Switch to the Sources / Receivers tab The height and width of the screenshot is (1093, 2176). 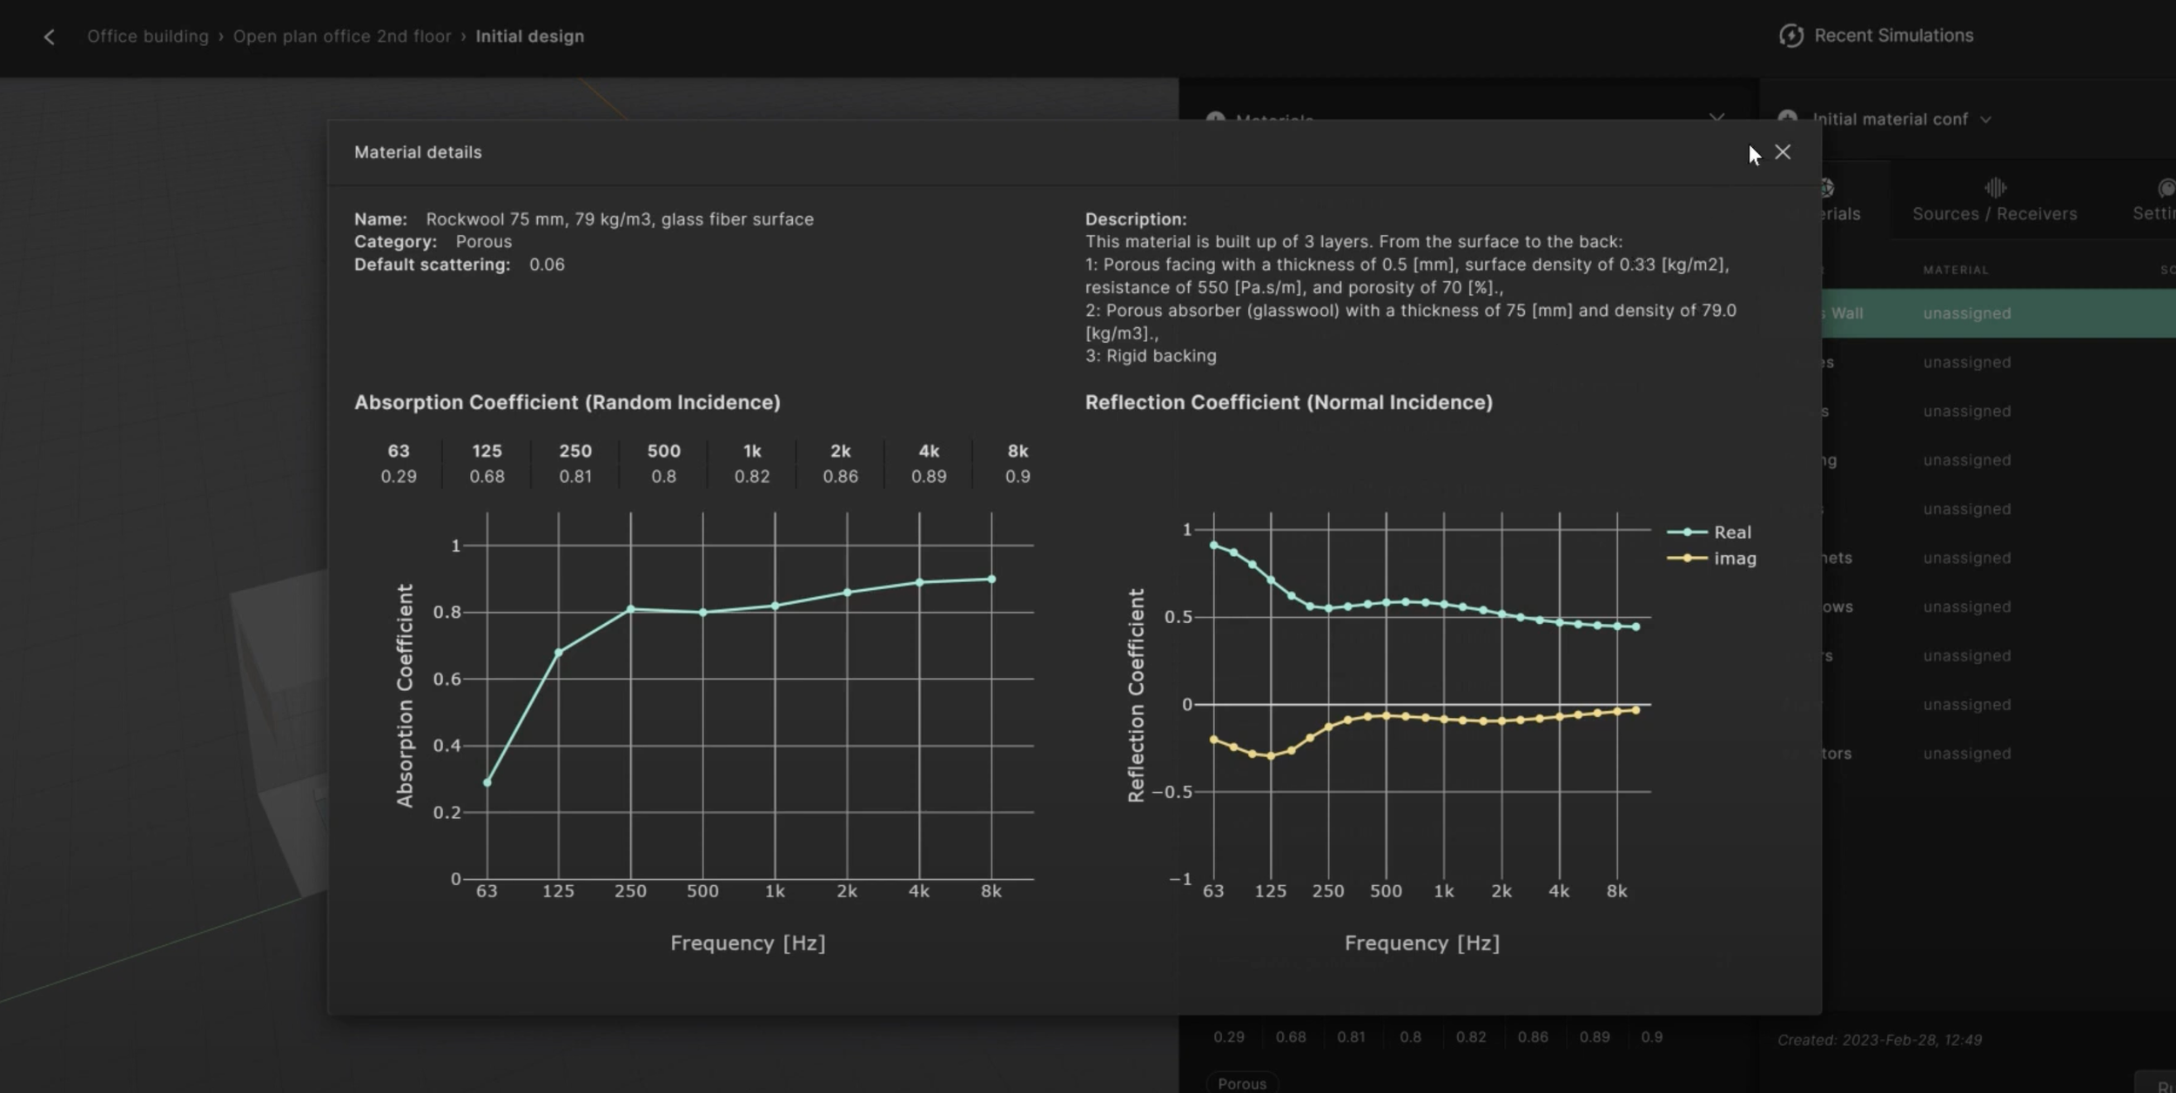pos(1994,200)
